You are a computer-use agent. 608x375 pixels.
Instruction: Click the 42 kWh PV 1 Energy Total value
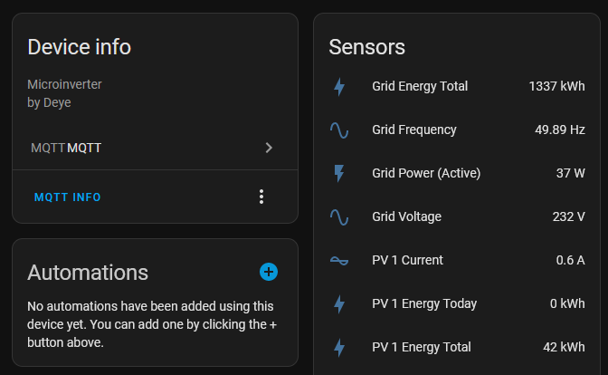tap(564, 347)
